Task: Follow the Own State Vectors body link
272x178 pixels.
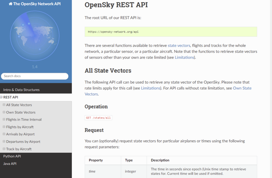Action: pos(242,88)
